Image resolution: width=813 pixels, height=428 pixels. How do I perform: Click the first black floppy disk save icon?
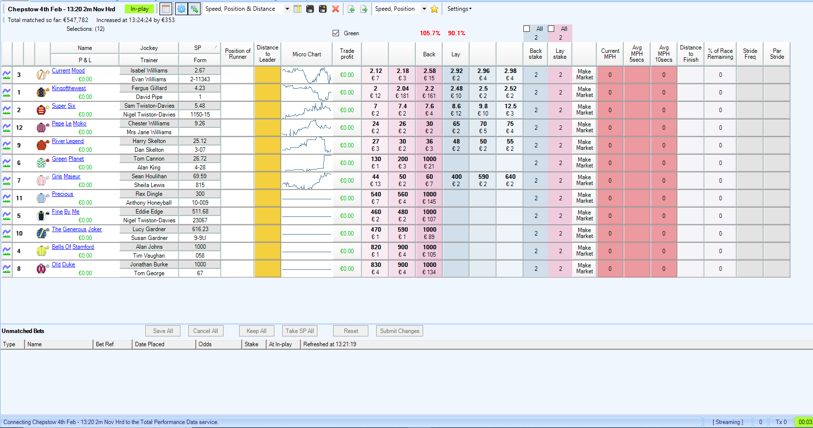[310, 9]
